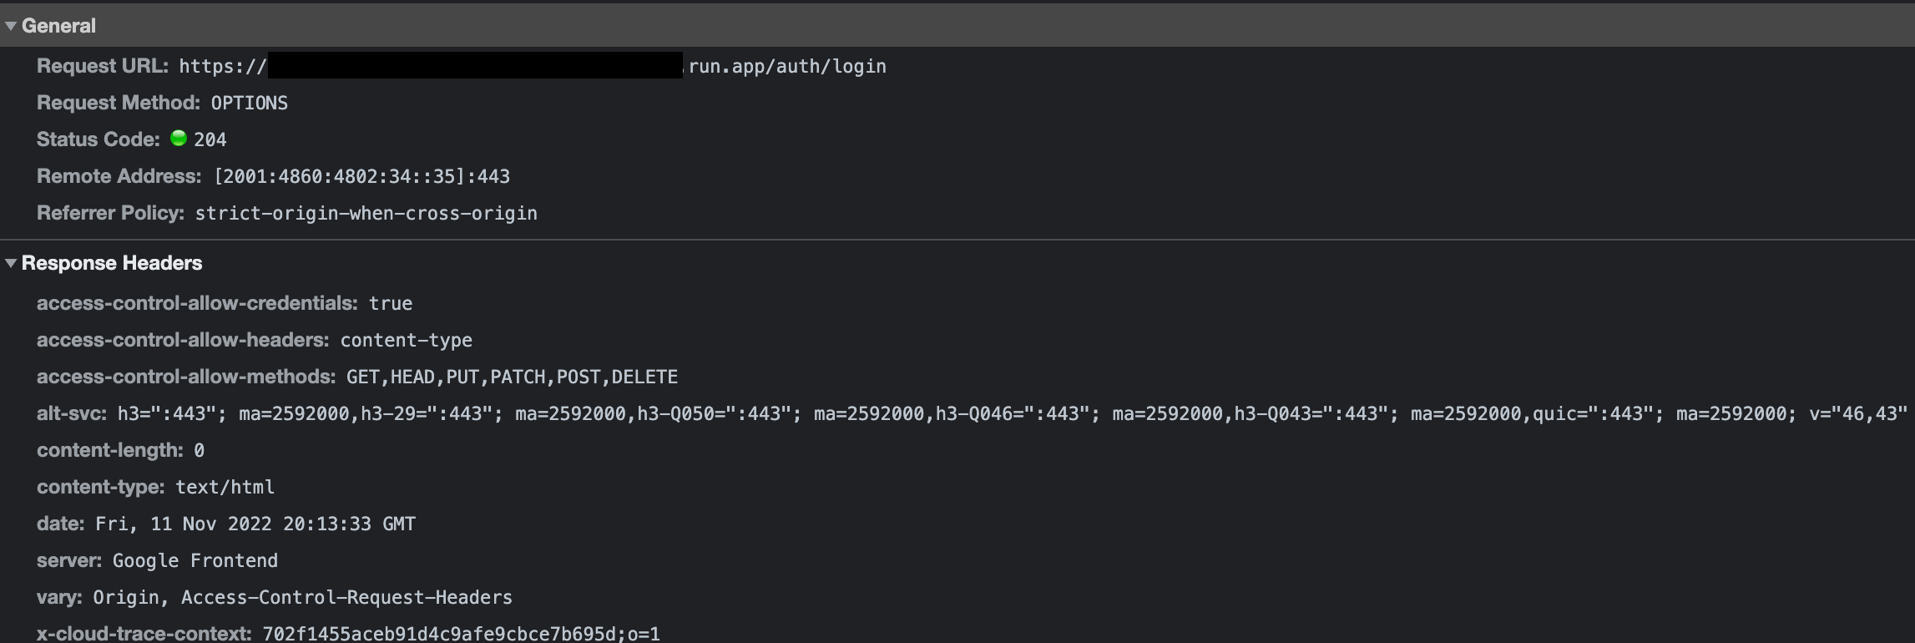Select the General section heading

(58, 26)
